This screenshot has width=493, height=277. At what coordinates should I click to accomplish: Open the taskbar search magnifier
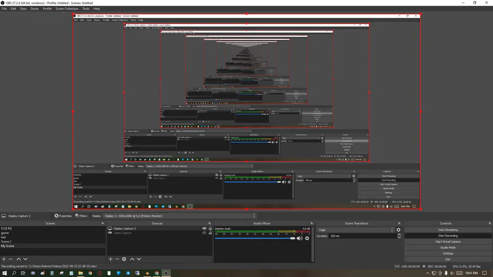(x=14, y=273)
